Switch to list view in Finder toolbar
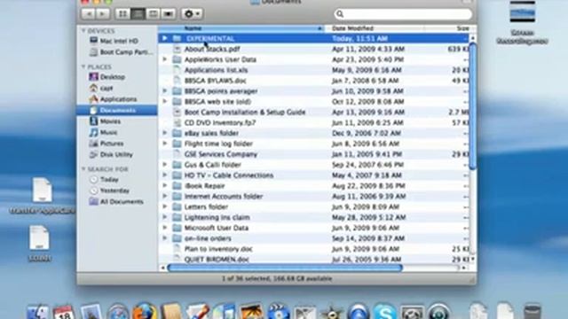Image resolution: width=568 pixels, height=319 pixels. [138, 14]
